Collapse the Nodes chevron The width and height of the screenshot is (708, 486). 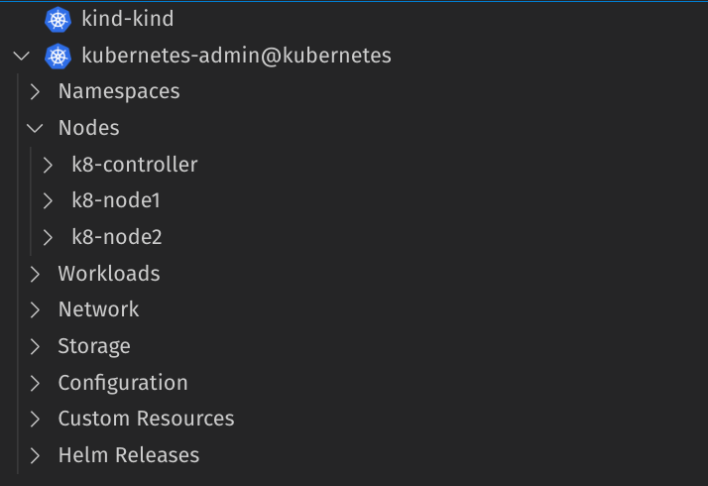36,128
